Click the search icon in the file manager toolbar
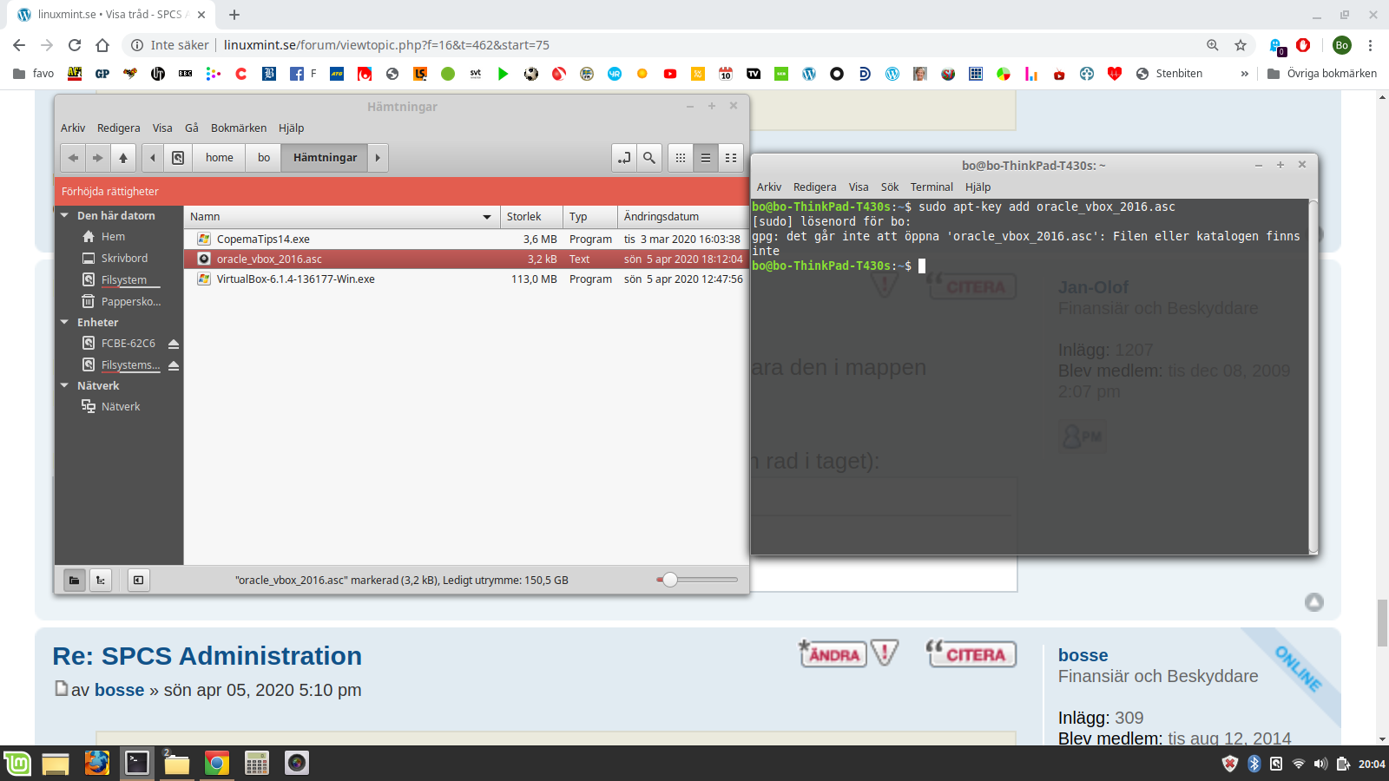The image size is (1389, 781). tap(648, 158)
